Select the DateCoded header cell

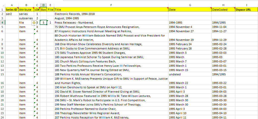click(x=223, y=10)
